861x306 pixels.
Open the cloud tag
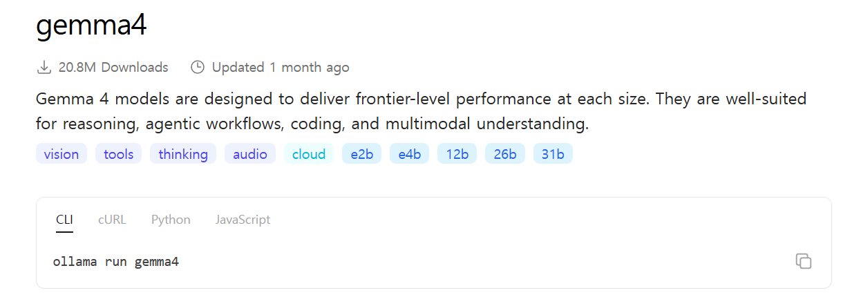309,154
